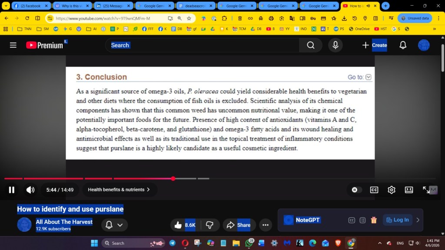Dislike the purslane video

coord(209,225)
